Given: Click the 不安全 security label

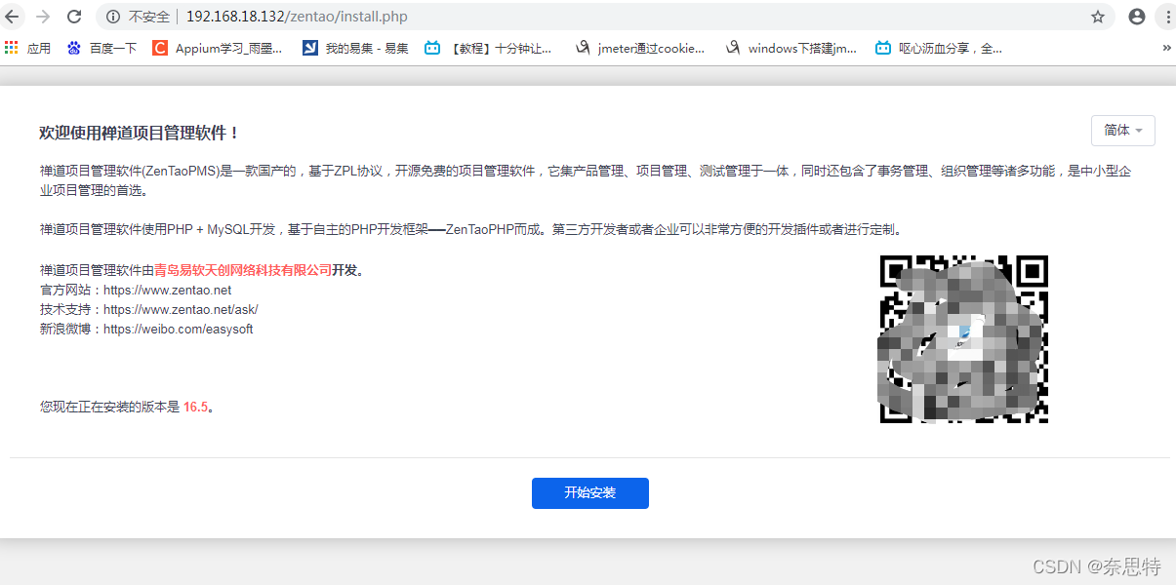Looking at the screenshot, I should 148,17.
